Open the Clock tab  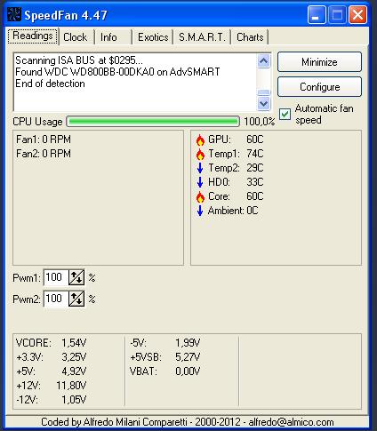[76, 37]
